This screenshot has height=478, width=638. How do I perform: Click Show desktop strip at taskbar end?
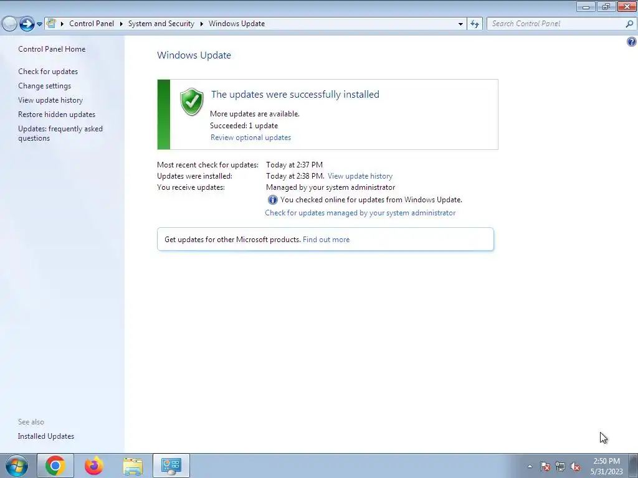pyautogui.click(x=633, y=466)
